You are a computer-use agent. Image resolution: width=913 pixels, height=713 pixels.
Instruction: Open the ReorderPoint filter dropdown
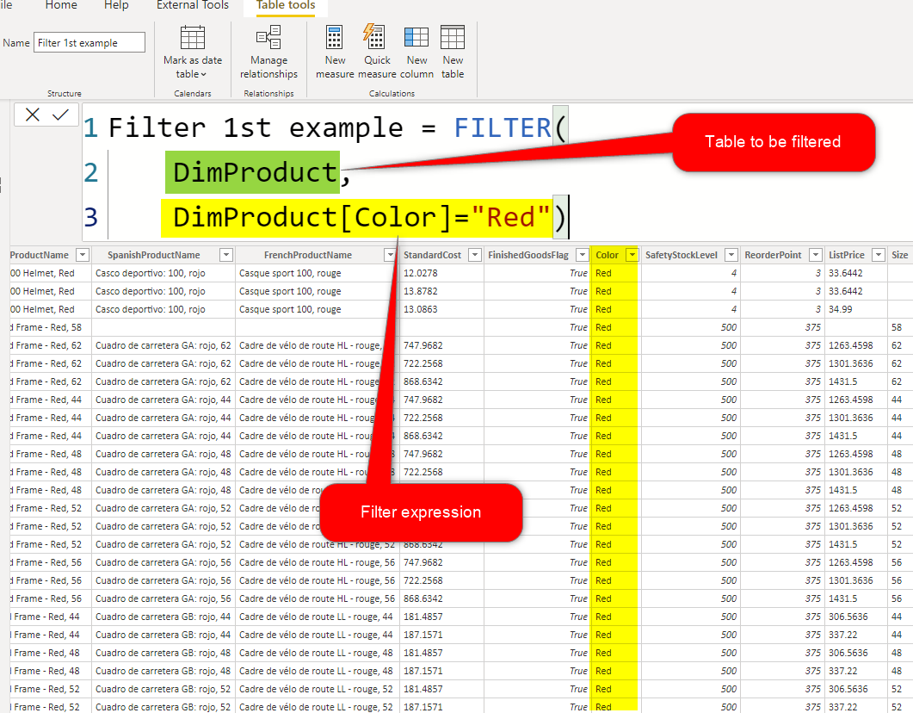pyautogui.click(x=816, y=254)
